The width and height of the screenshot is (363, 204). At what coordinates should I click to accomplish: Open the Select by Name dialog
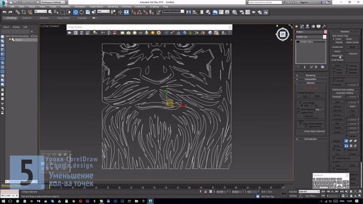click(x=56, y=12)
